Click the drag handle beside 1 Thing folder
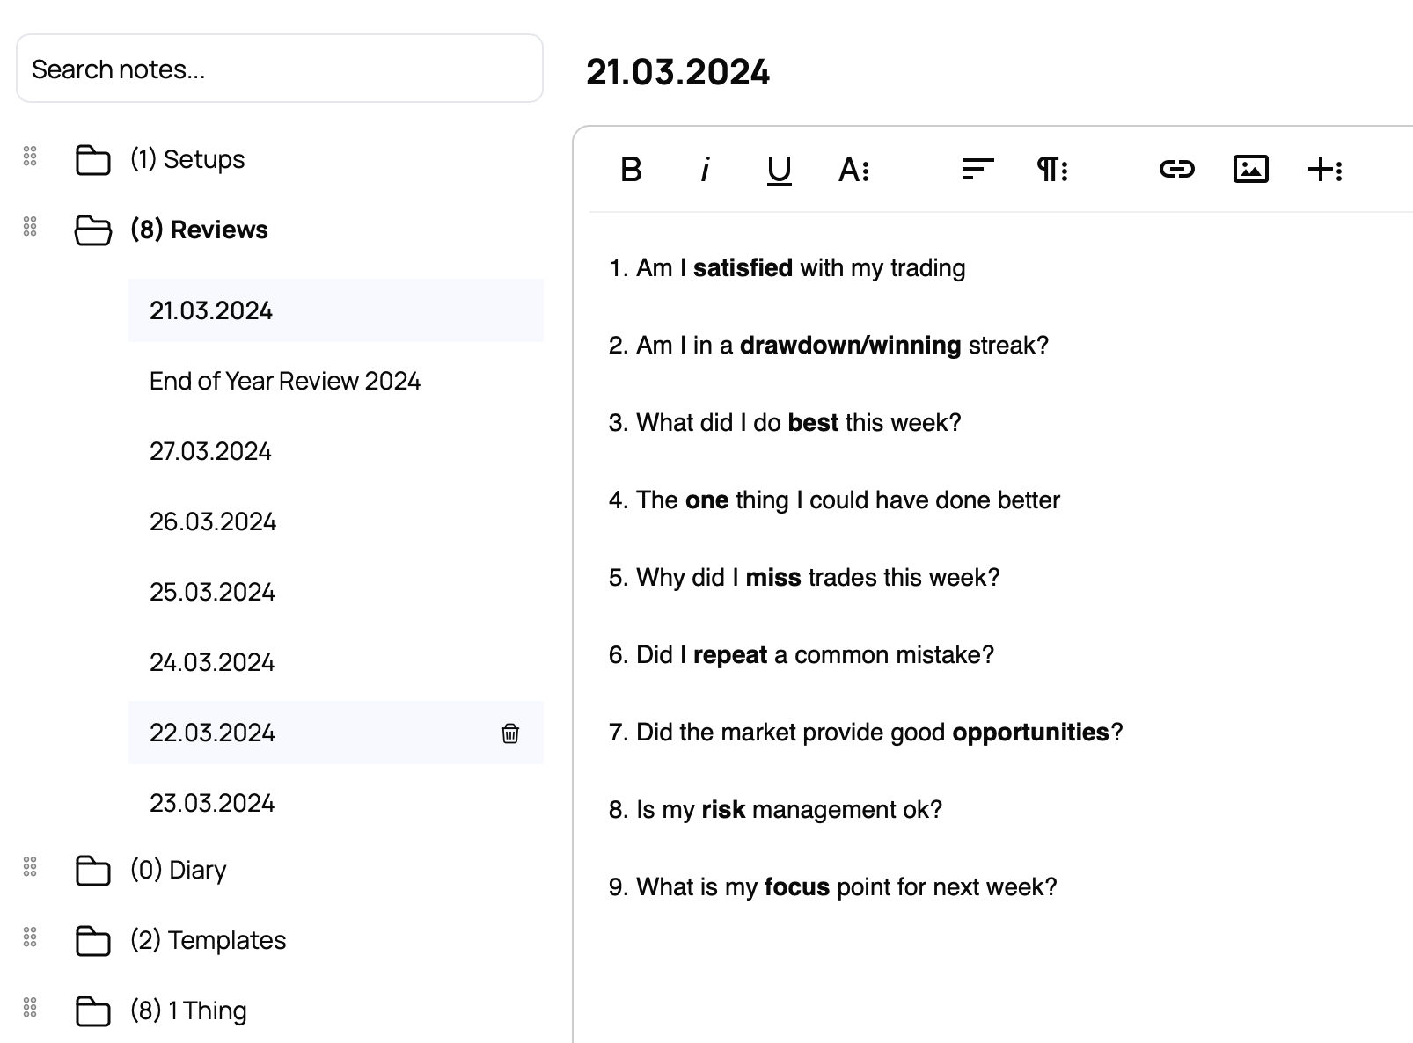Image resolution: width=1413 pixels, height=1043 pixels. tap(30, 1007)
